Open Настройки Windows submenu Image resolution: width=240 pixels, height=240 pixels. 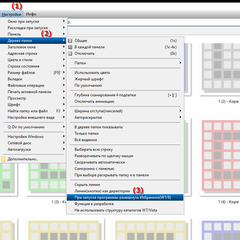26,137
